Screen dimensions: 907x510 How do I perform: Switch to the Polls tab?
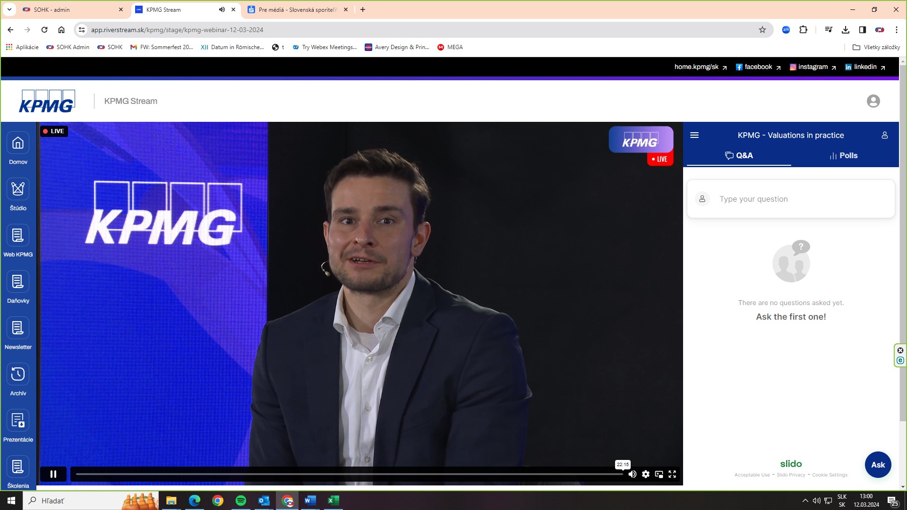coord(844,156)
